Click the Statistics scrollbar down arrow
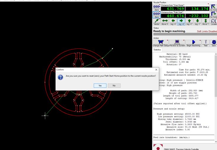 pyautogui.click(x=216, y=141)
